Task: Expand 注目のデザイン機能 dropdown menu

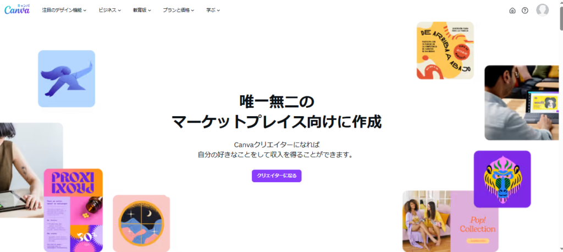Action: (64, 10)
